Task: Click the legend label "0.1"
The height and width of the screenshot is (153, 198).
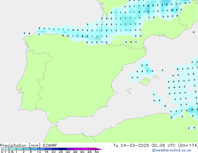Action: [x=3, y=152]
